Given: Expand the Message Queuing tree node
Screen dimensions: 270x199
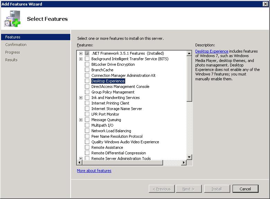Looking at the screenshot, I should point(81,120).
